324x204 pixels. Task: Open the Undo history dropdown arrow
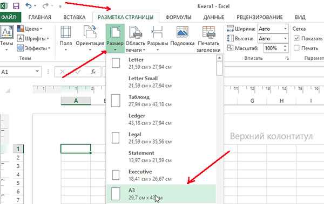point(35,6)
